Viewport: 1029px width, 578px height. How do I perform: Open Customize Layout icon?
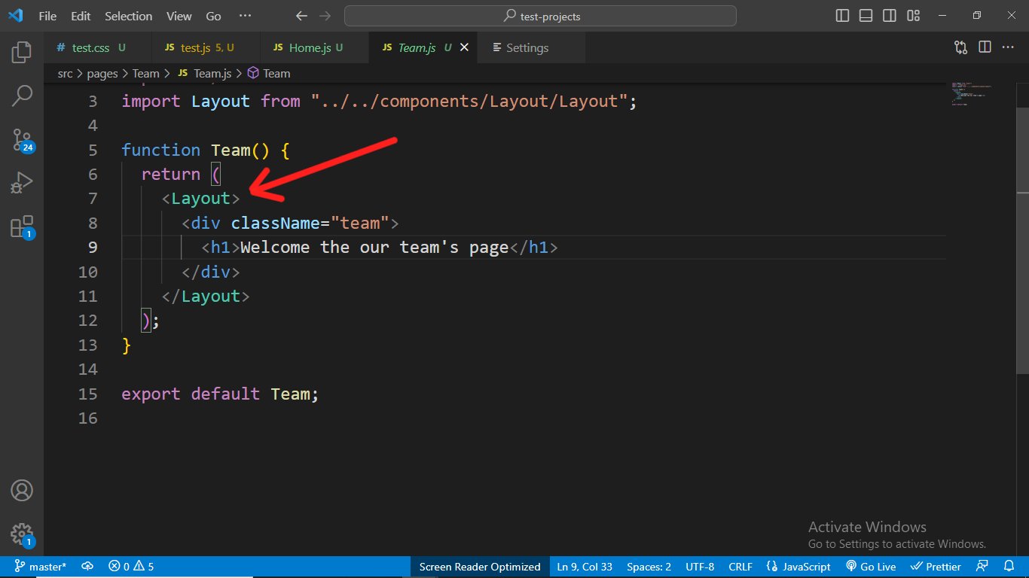pyautogui.click(x=914, y=16)
